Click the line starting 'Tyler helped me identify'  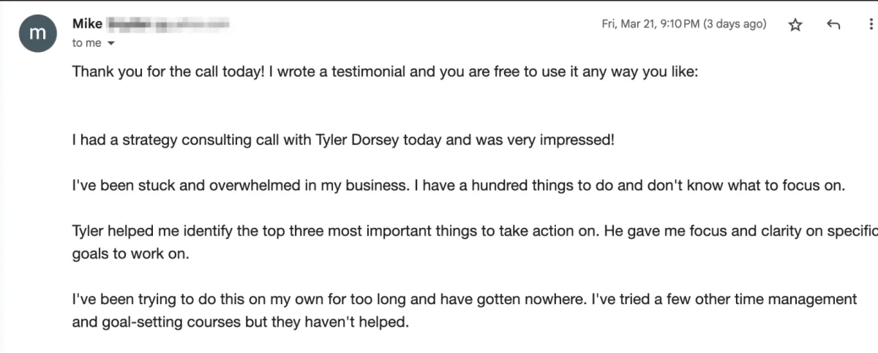(x=474, y=232)
